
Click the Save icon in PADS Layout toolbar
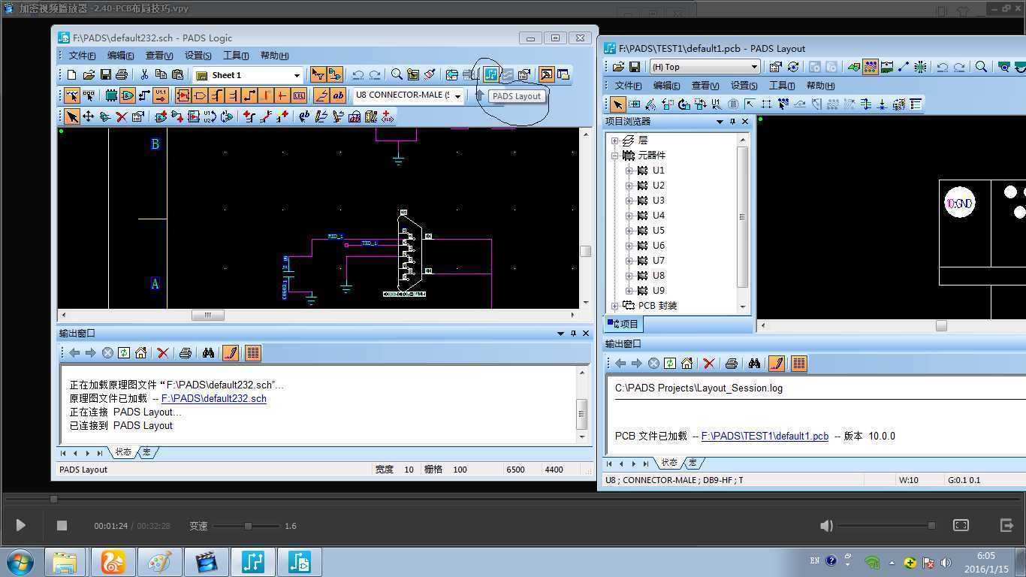pyautogui.click(x=635, y=67)
